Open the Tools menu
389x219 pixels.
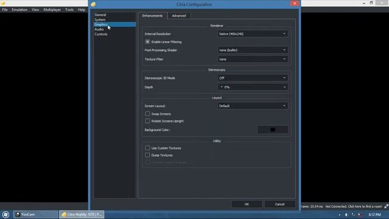coord(69,10)
